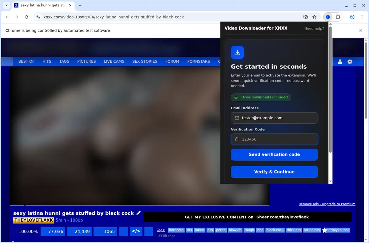369x243 pixels.
Task: Select the petite tag
Action: click(220, 230)
